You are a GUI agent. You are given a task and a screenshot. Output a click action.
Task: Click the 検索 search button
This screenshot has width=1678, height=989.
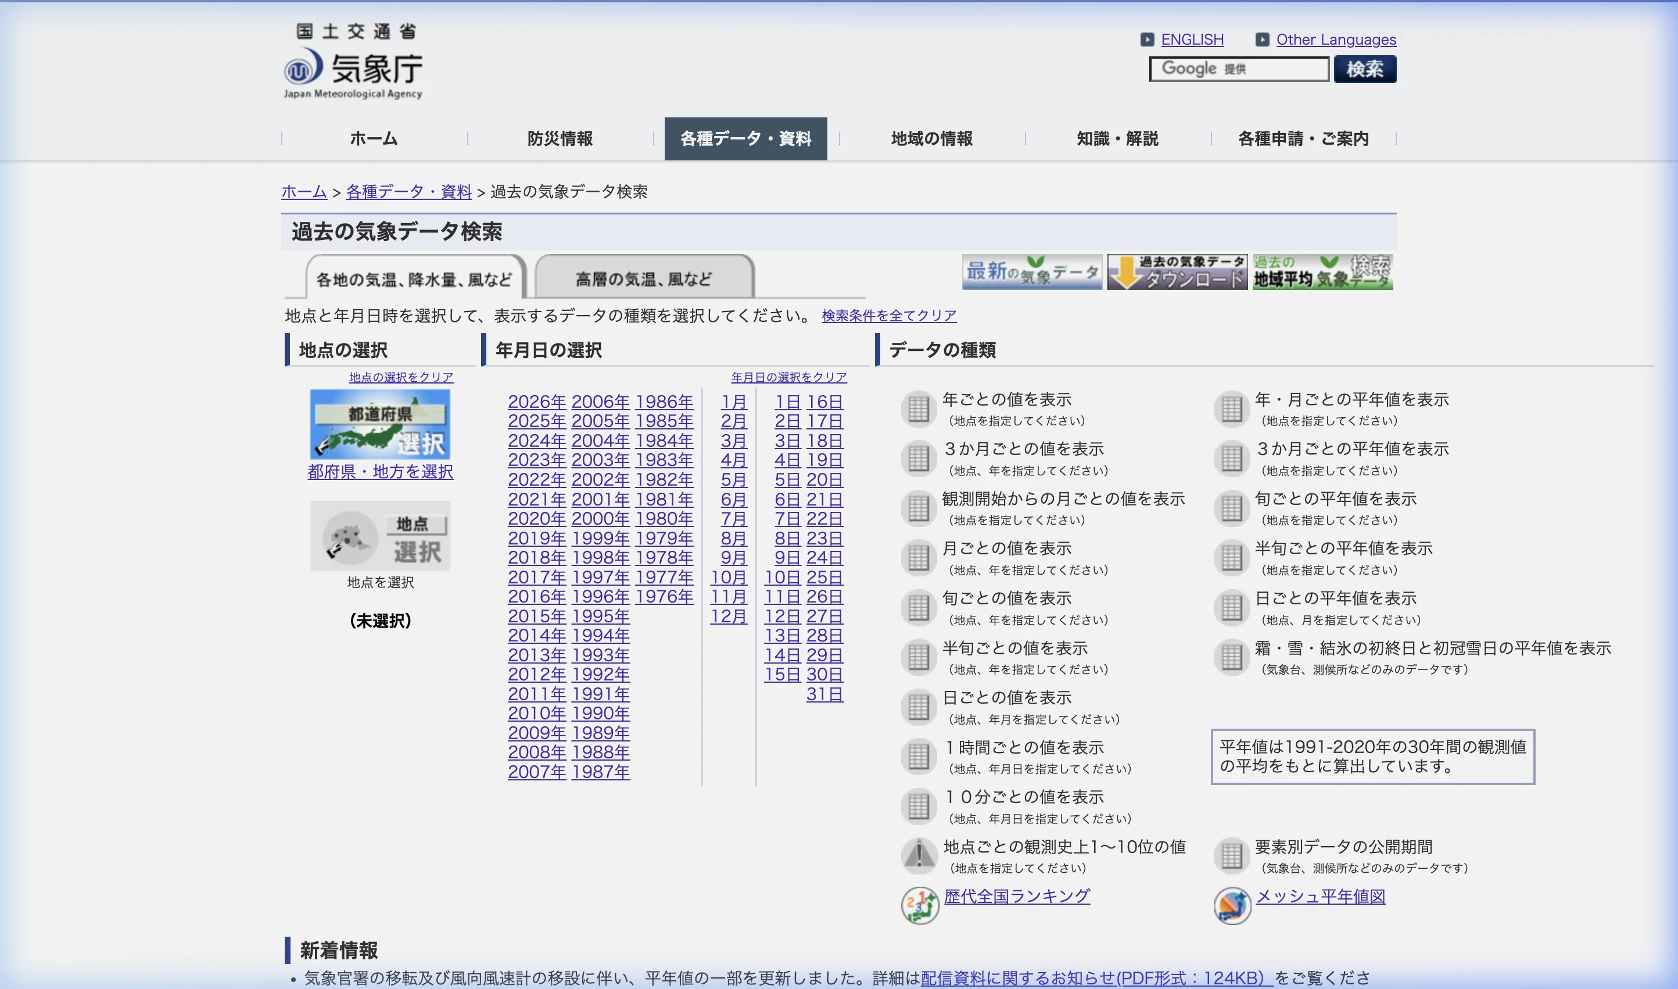click(1364, 69)
